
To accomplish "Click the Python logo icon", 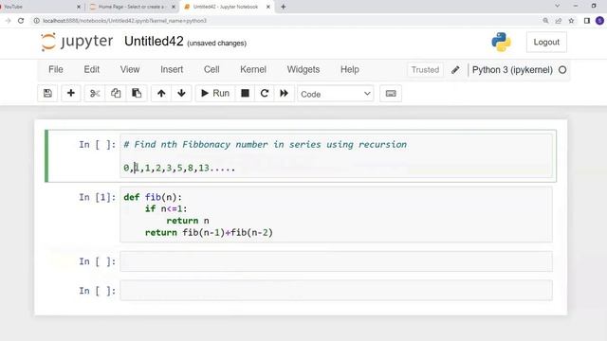I will 501,42.
